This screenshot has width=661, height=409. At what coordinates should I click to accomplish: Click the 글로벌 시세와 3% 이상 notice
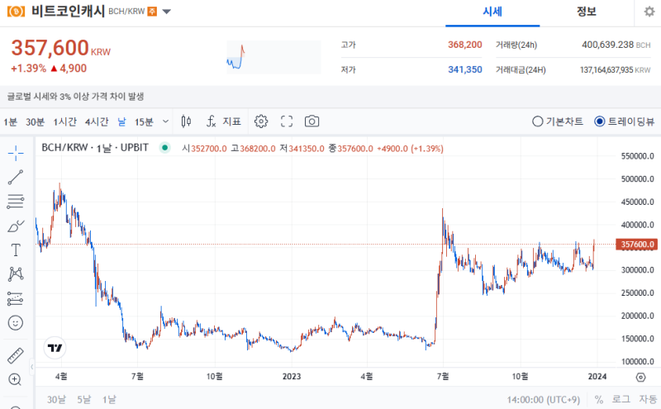(x=75, y=97)
